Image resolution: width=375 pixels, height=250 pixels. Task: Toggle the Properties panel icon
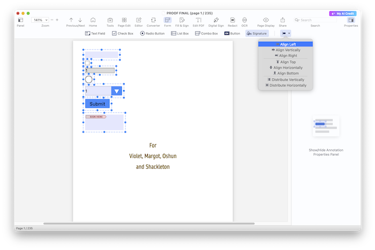(x=351, y=20)
